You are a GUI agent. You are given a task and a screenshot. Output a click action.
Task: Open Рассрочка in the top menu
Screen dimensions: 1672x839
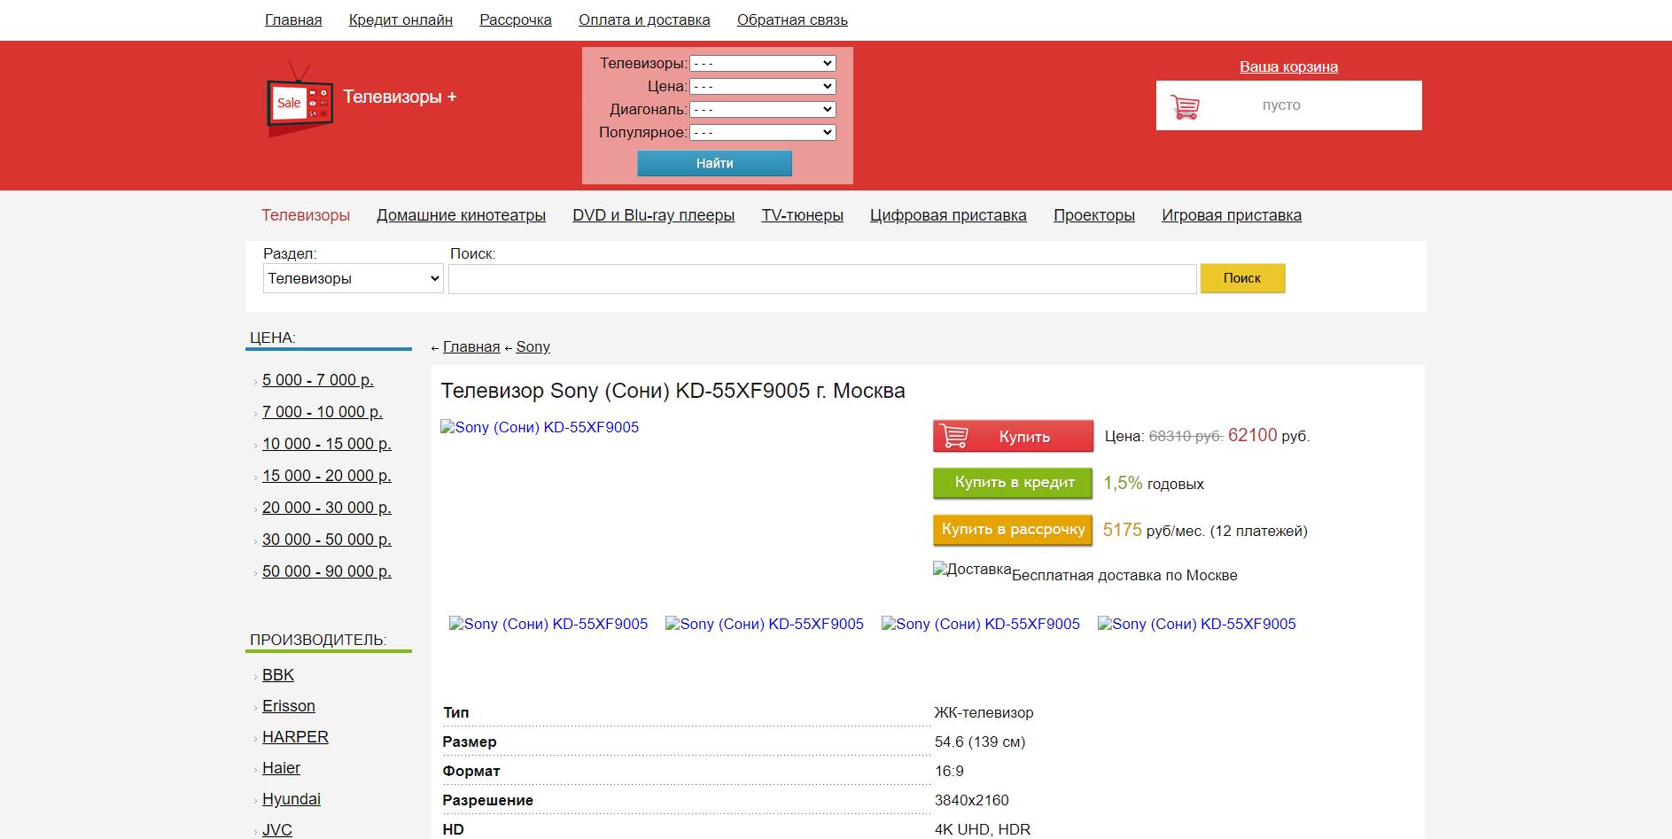click(x=516, y=19)
